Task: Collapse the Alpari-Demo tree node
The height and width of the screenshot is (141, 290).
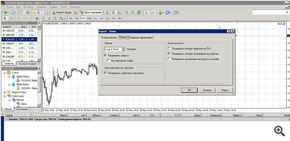Action: click(9, 76)
